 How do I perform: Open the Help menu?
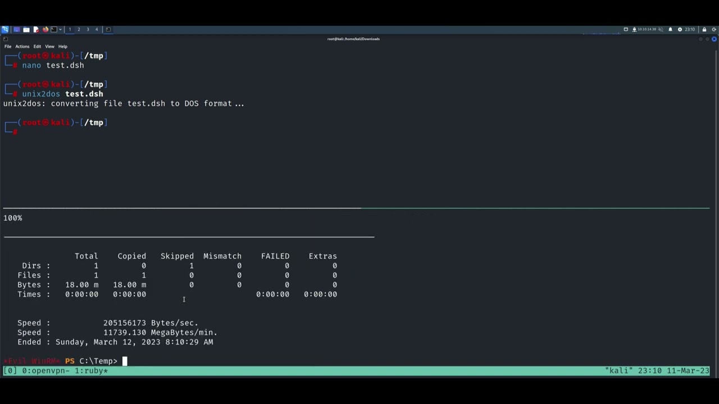[x=63, y=47]
